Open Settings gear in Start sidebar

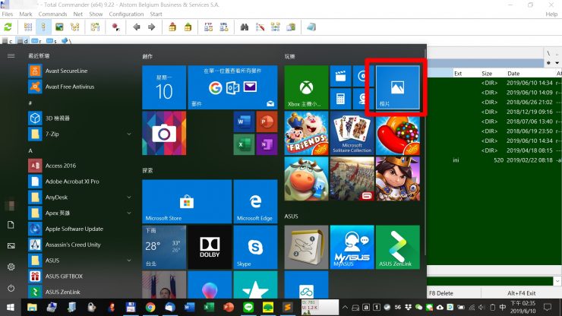tap(11, 267)
